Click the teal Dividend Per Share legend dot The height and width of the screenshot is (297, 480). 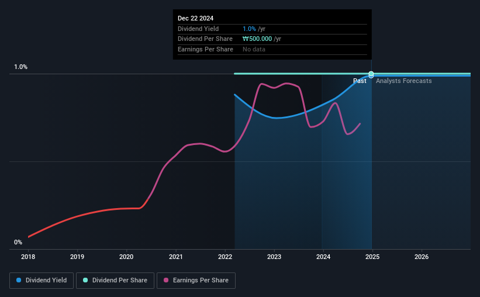coord(85,280)
